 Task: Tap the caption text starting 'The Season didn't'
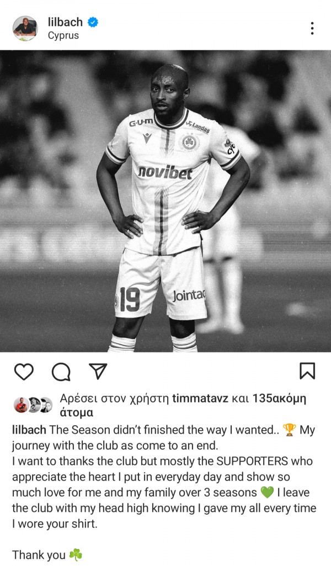coord(164,477)
